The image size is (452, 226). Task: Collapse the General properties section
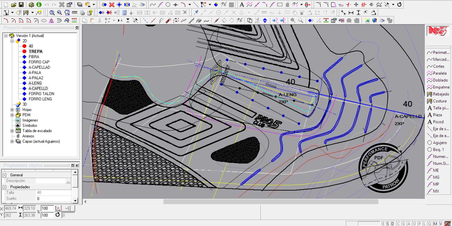pos(5,175)
